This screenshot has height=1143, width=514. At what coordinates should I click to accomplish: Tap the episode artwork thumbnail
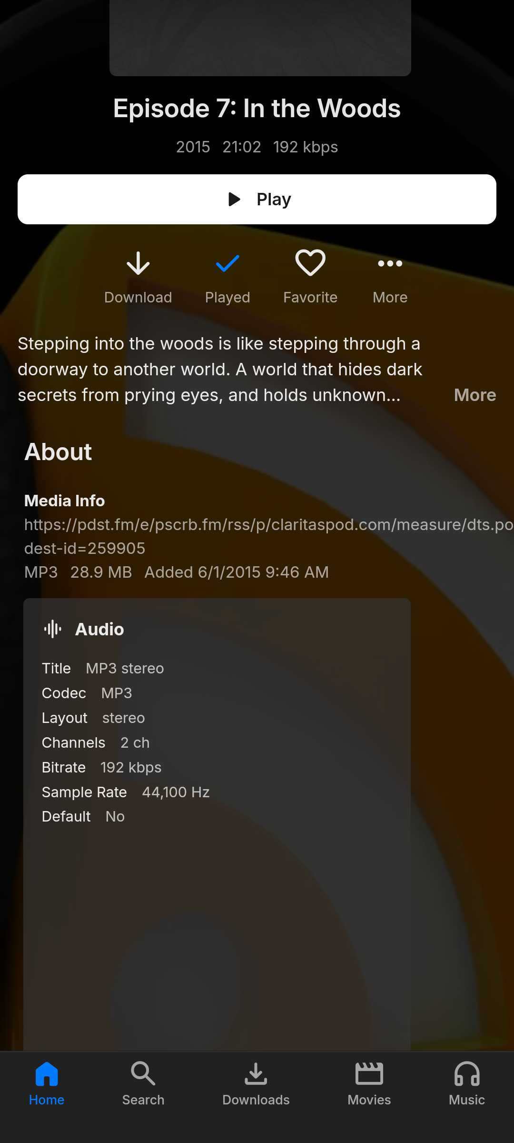coord(260,37)
